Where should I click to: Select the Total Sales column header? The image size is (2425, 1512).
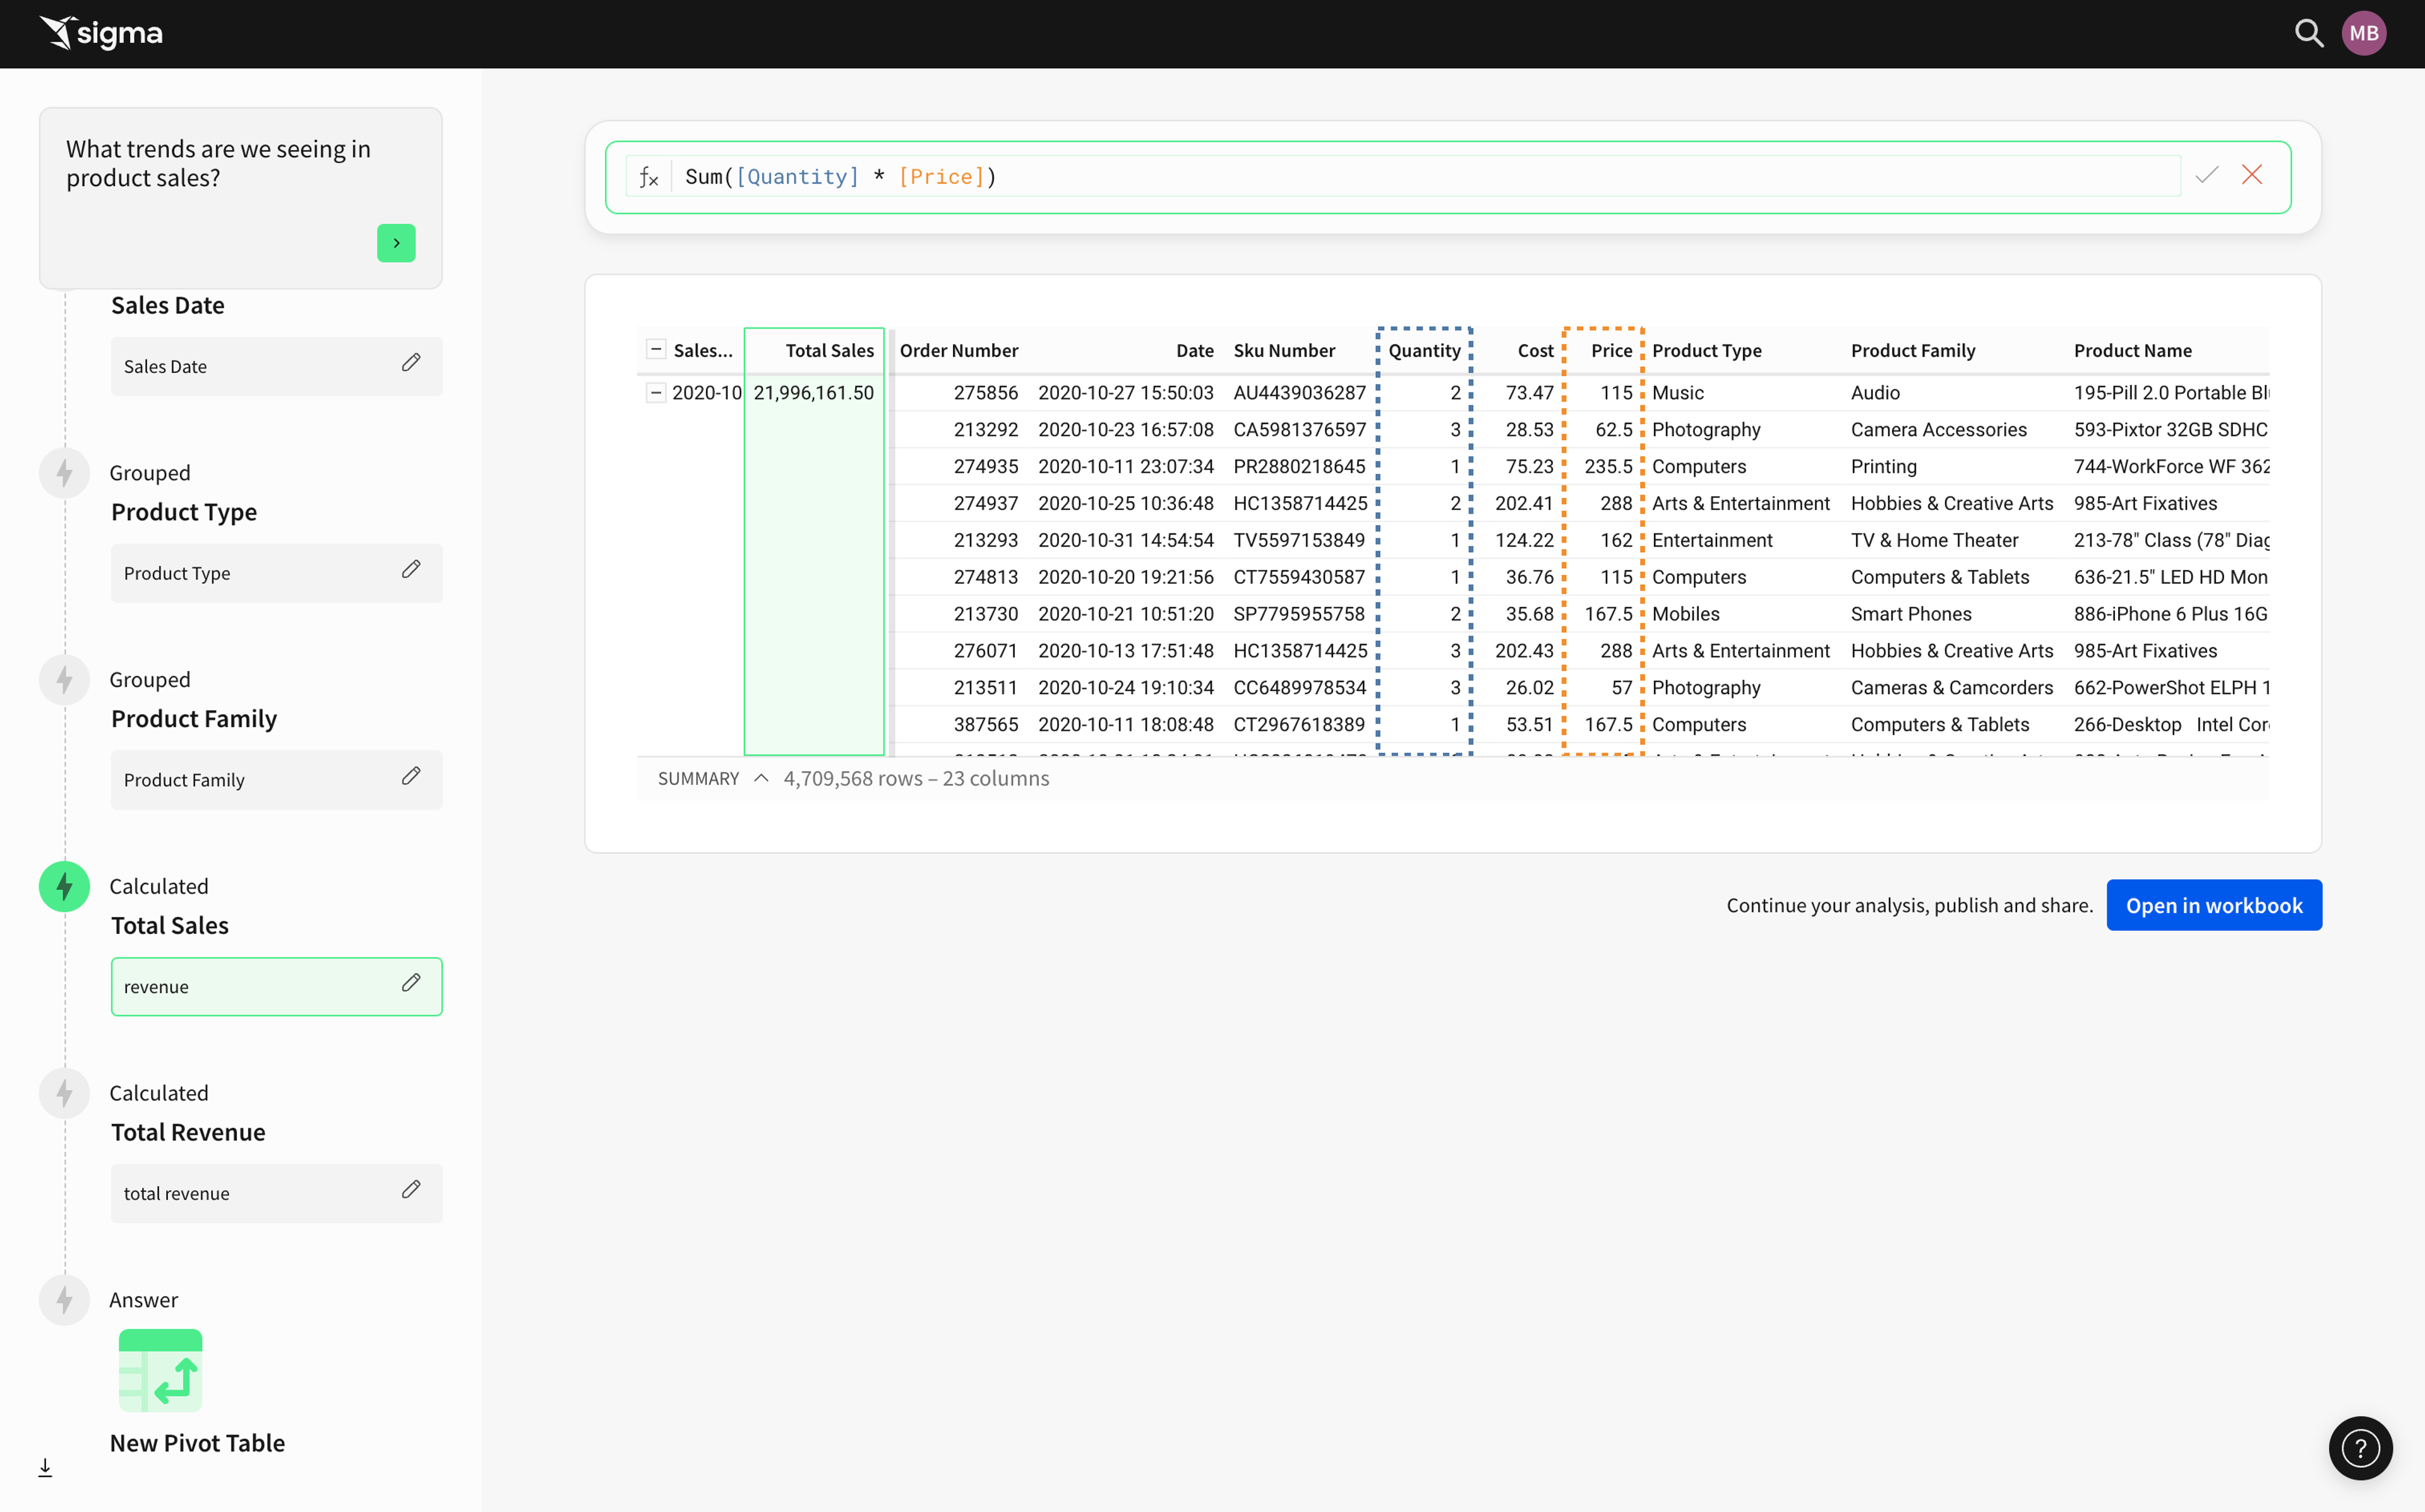(x=829, y=351)
